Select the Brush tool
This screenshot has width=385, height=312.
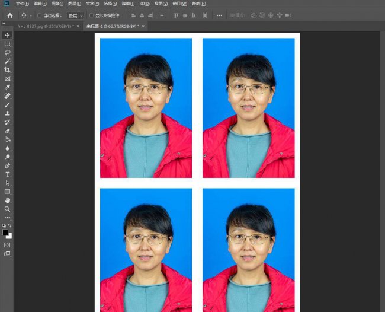pos(7,105)
